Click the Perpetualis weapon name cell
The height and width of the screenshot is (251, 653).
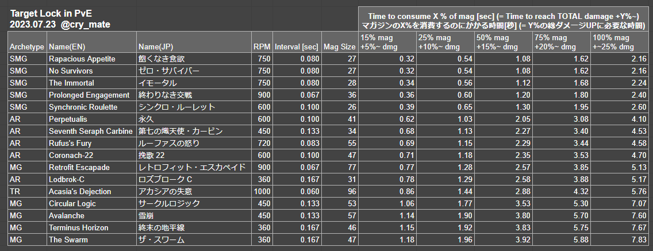(x=67, y=119)
